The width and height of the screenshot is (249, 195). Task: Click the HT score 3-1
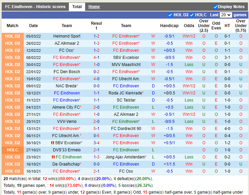coord(227,58)
